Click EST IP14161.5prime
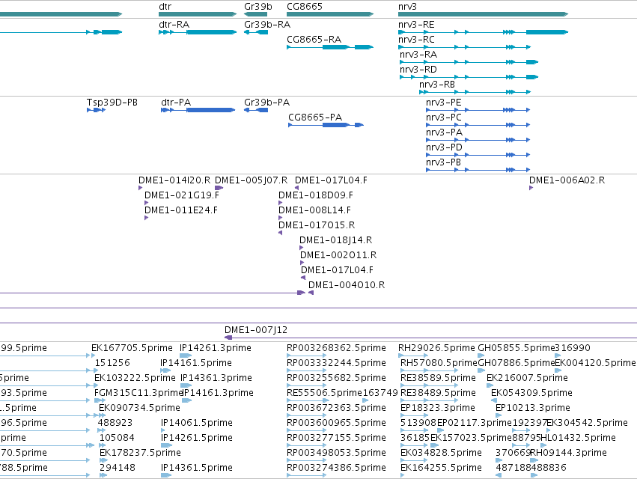The height and width of the screenshot is (479, 637). point(196,363)
